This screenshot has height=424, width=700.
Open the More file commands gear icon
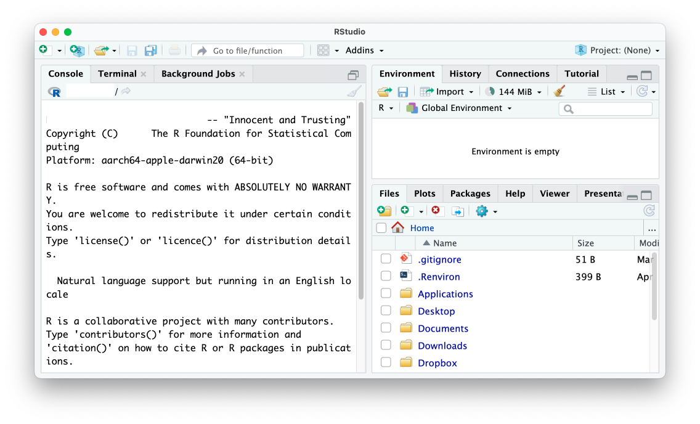click(x=482, y=210)
